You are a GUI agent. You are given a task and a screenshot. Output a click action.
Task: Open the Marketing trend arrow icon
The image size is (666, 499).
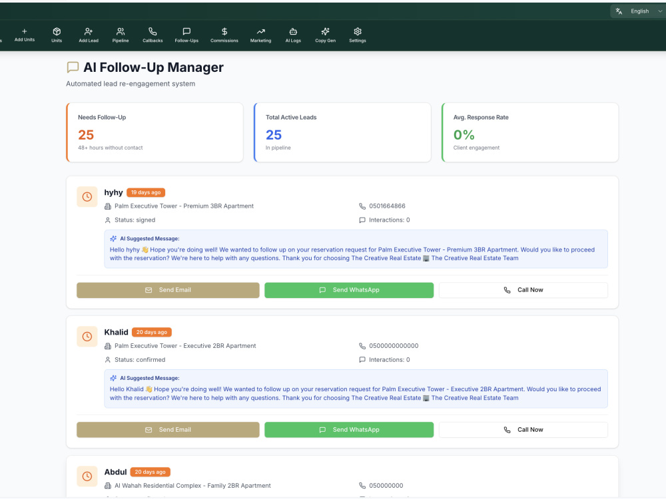[x=261, y=31]
